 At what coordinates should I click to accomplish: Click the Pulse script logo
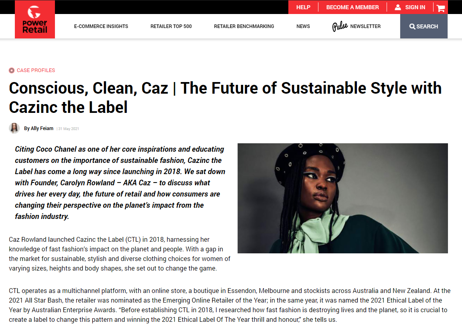(340, 26)
